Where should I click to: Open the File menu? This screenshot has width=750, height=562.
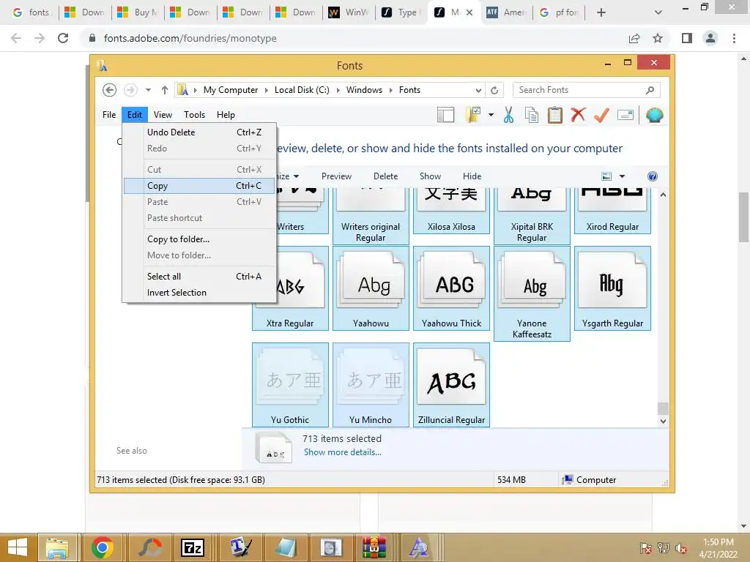tap(109, 115)
